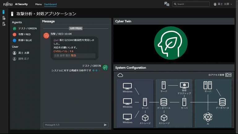Click the @all mention in message
The height and width of the screenshot is (134, 238).
point(56,40)
